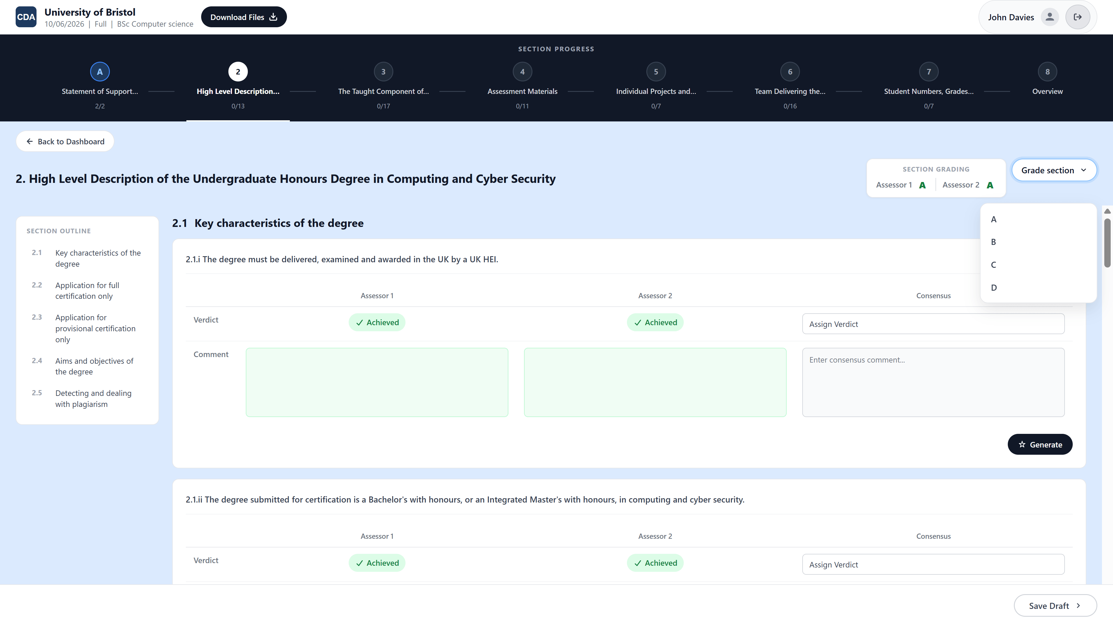Image resolution: width=1113 pixels, height=626 pixels.
Task: Click the consensus comment text area
Action: coord(933,382)
